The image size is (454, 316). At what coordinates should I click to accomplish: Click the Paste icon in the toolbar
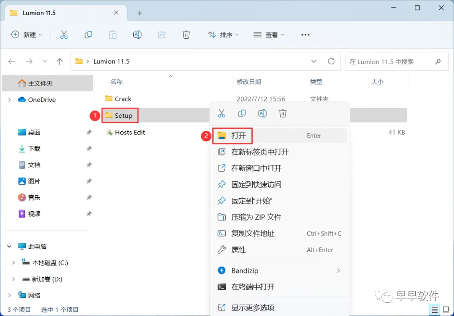coord(113,35)
